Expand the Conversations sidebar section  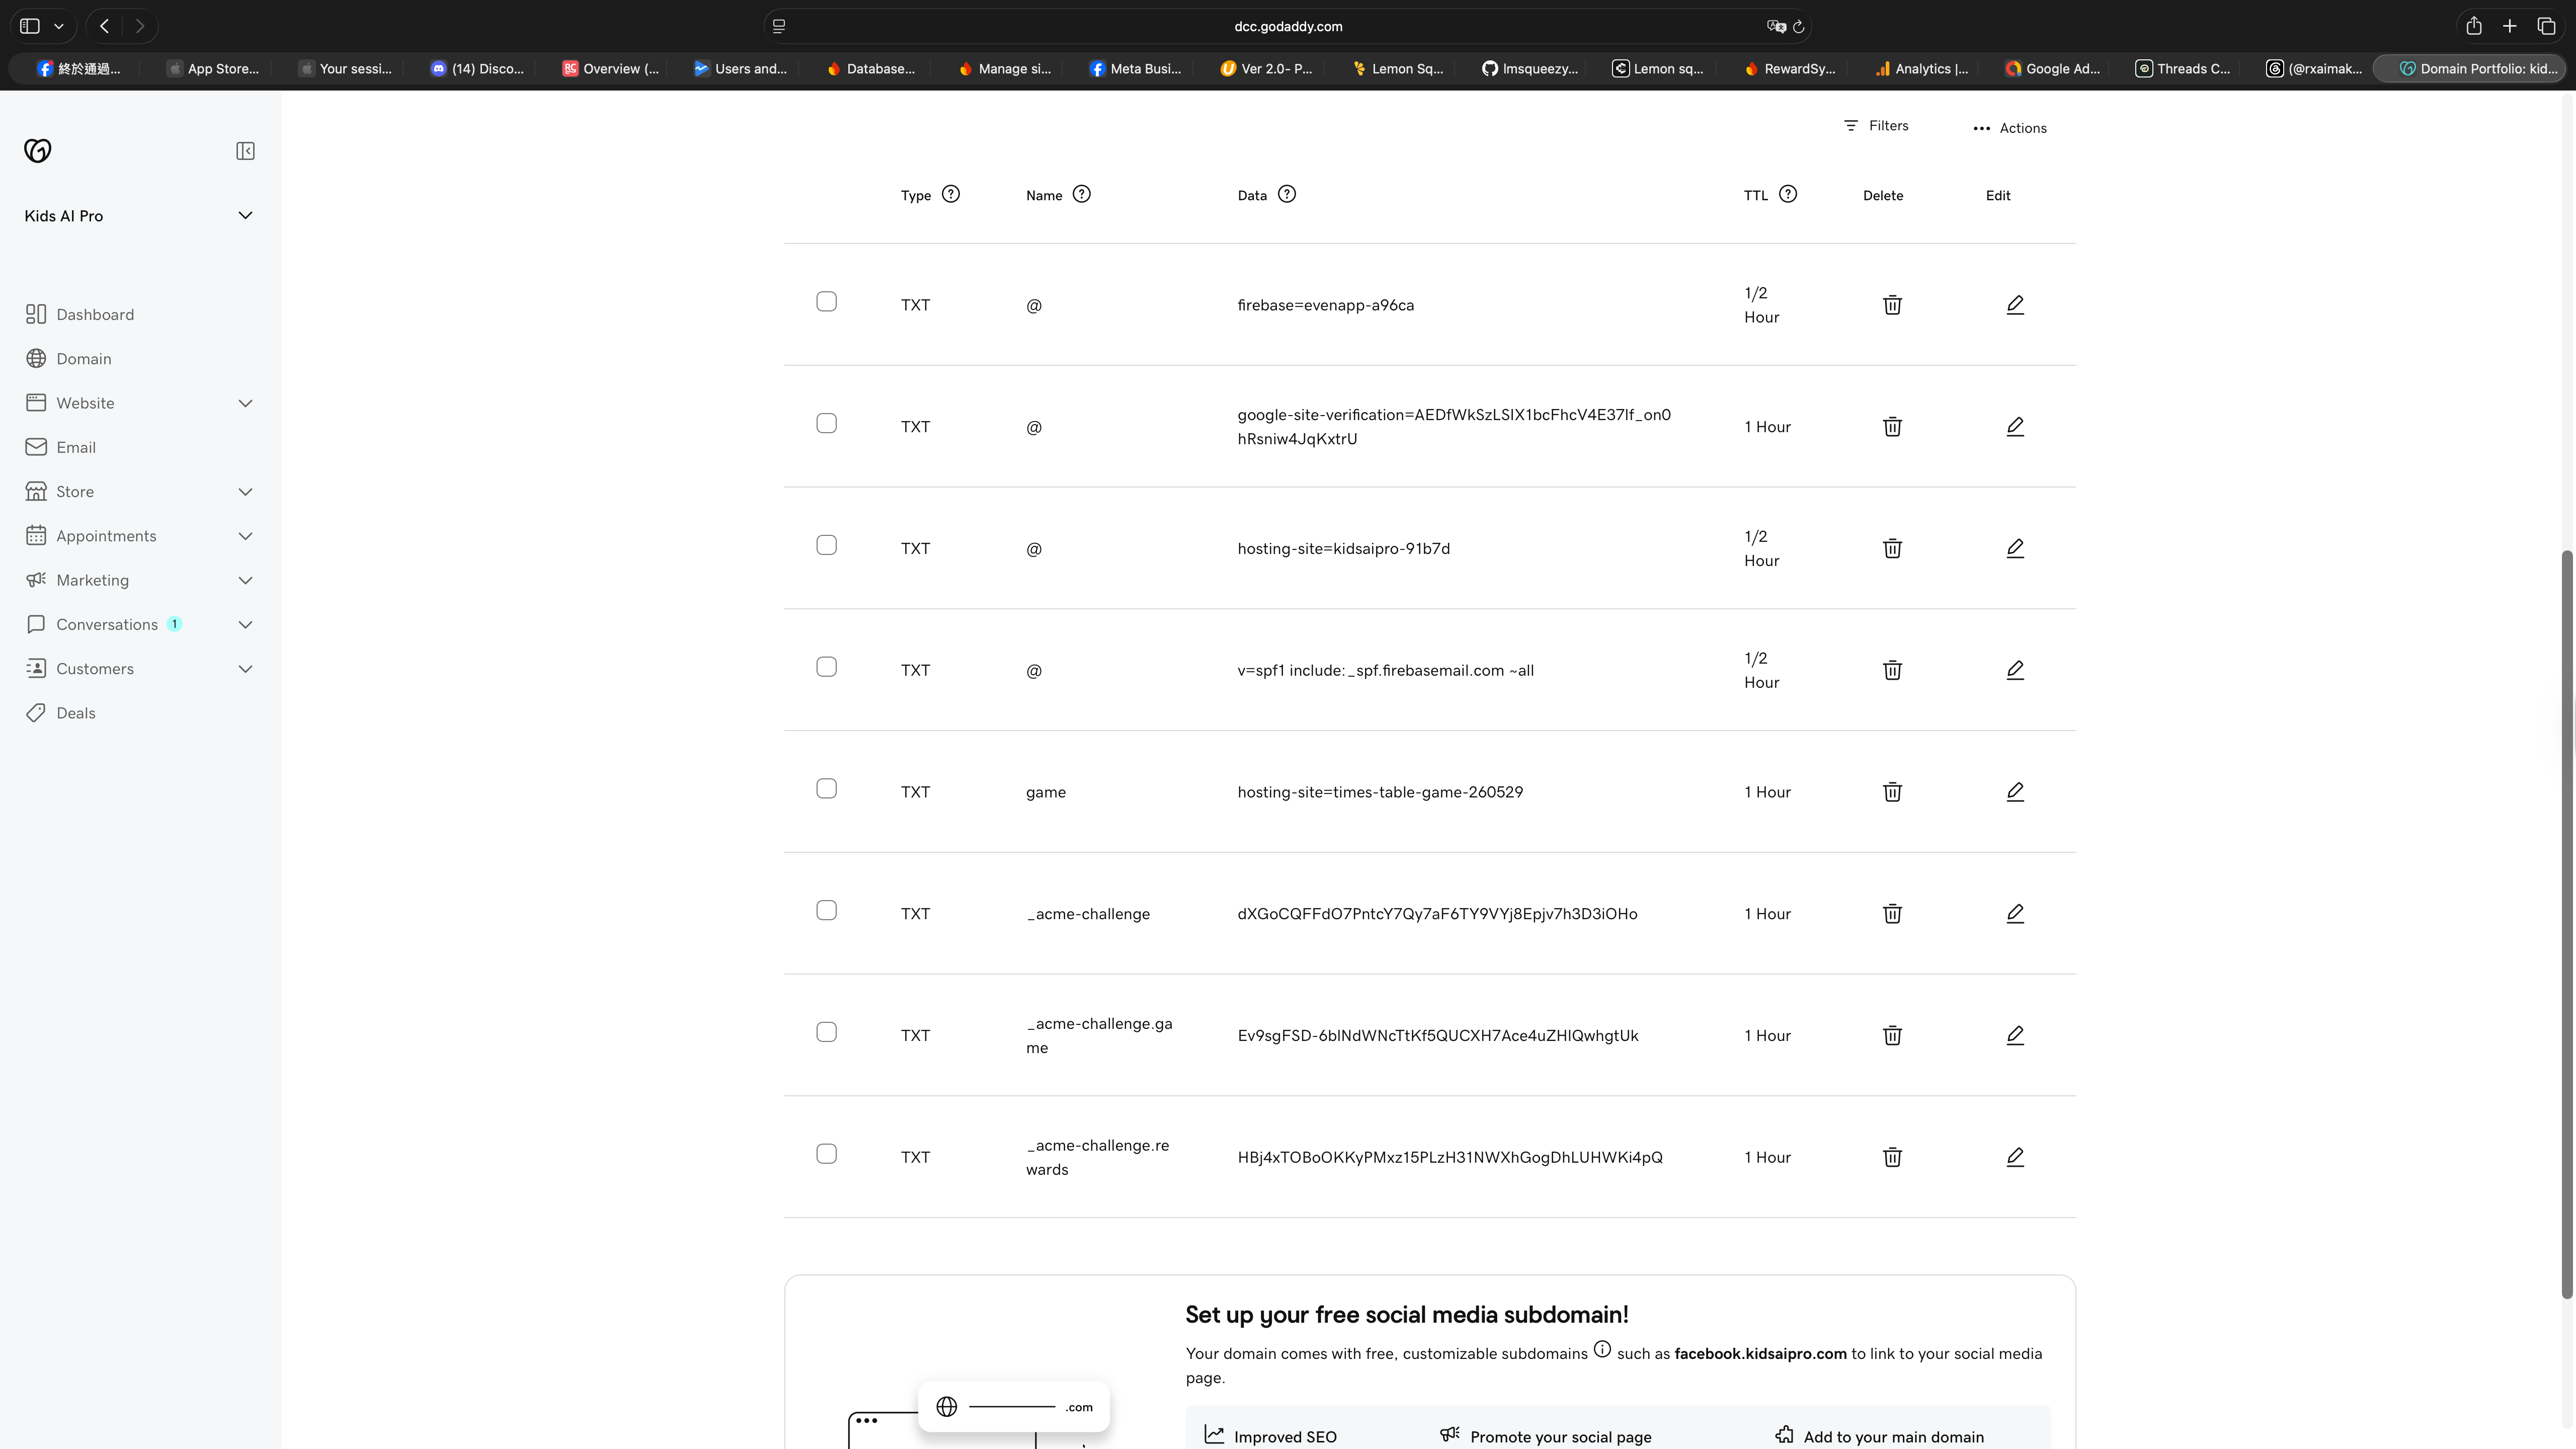[x=245, y=625]
